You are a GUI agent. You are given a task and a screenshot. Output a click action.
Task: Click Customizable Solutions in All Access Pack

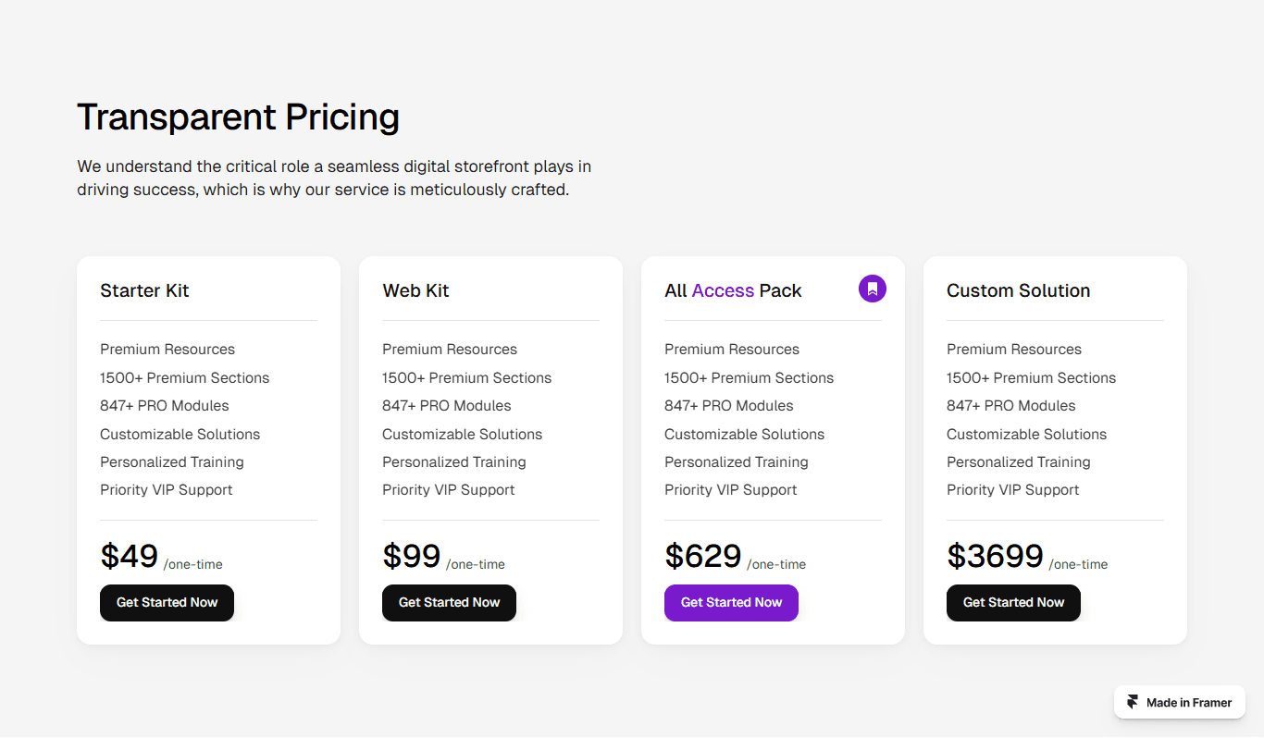744,435
